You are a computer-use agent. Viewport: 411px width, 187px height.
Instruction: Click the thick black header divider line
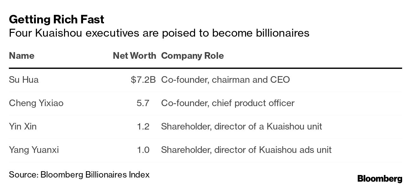coord(205,68)
